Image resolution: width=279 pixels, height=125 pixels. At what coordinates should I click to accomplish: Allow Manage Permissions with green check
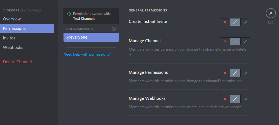[245, 73]
